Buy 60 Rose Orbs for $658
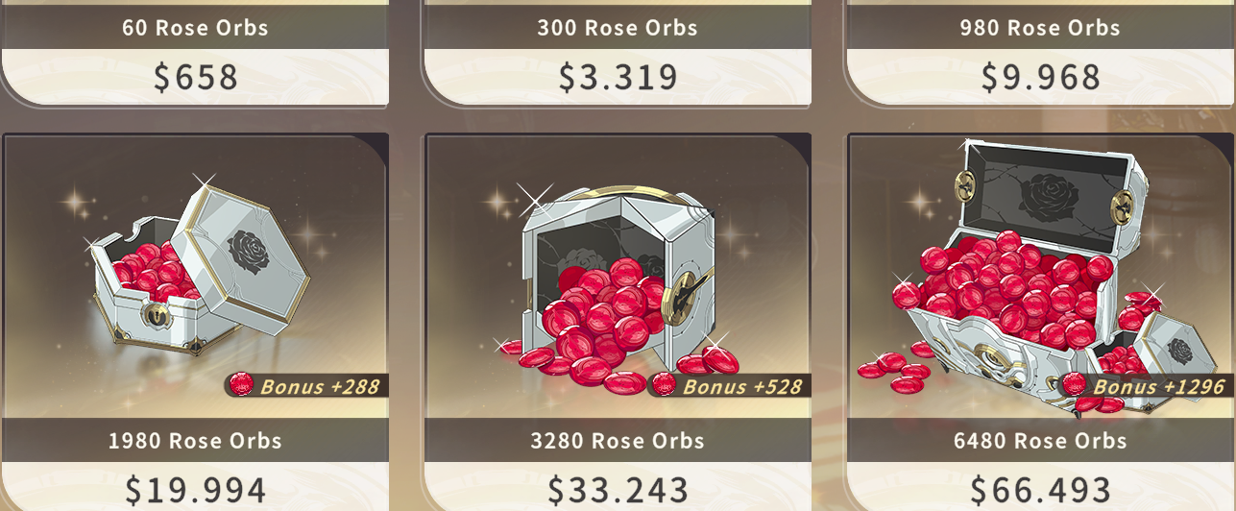This screenshot has width=1236, height=511. point(195,77)
